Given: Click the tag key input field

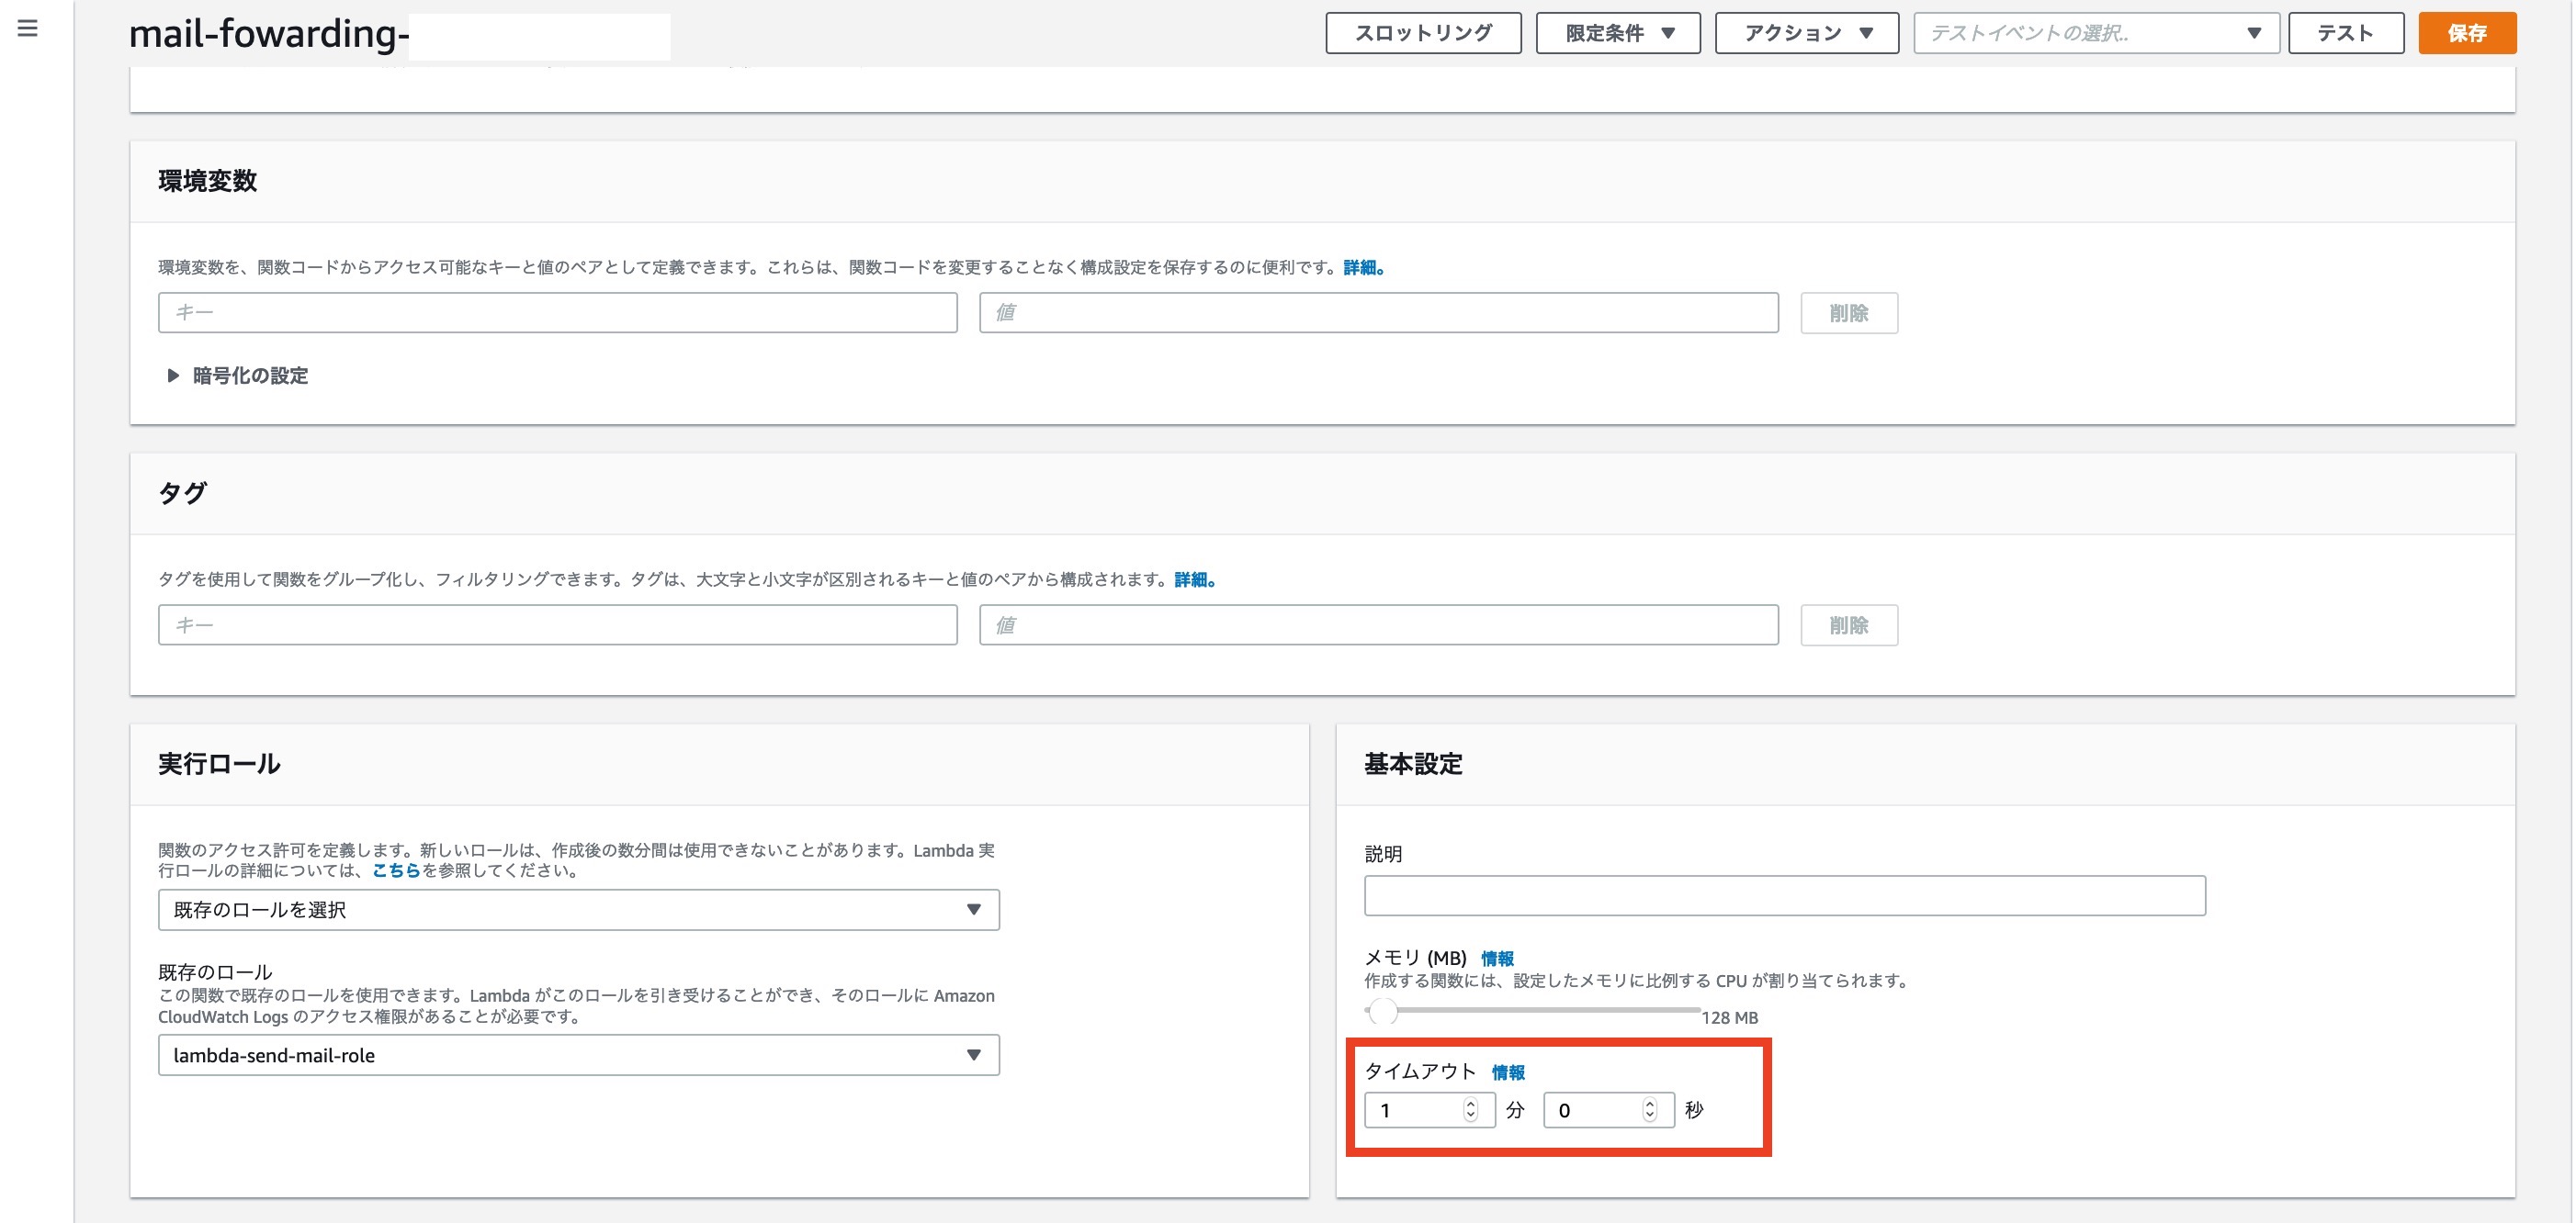Looking at the screenshot, I should pyautogui.click(x=557, y=625).
